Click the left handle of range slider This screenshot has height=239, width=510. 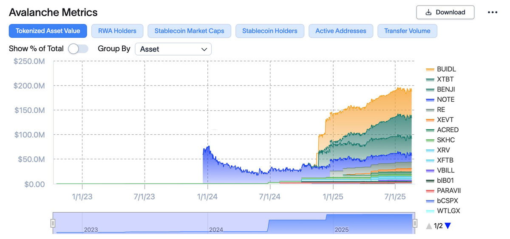coord(53,223)
